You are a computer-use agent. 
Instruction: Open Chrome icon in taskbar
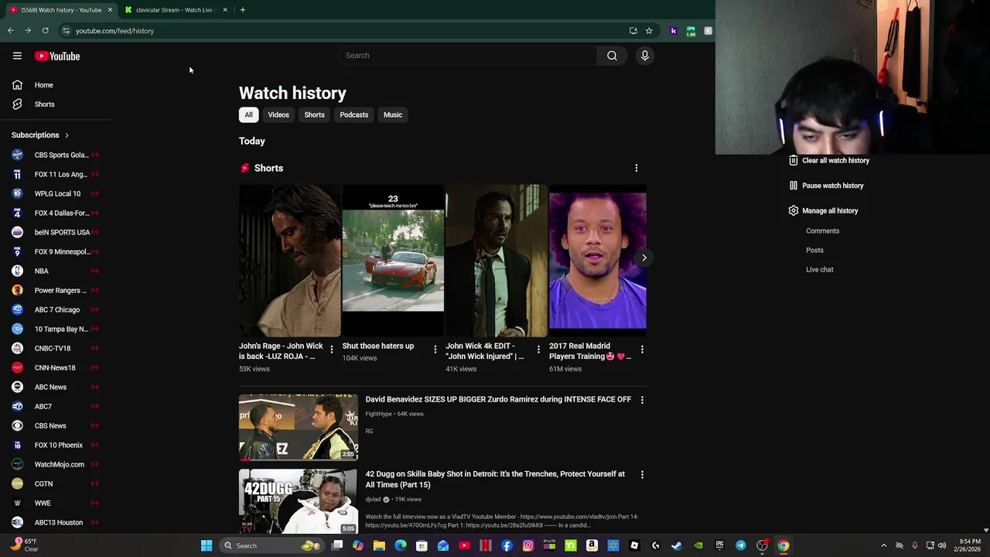tap(783, 545)
